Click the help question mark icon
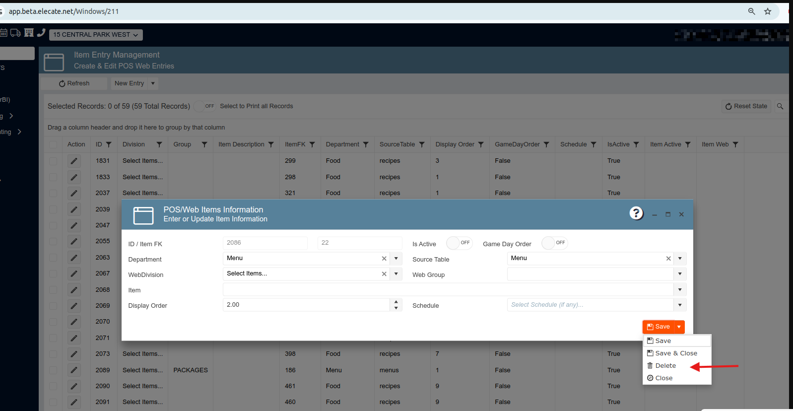Image resolution: width=793 pixels, height=411 pixels. click(x=636, y=213)
